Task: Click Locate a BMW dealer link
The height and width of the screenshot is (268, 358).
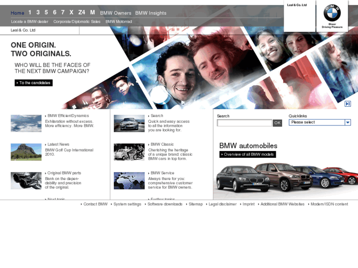Action: [30, 22]
